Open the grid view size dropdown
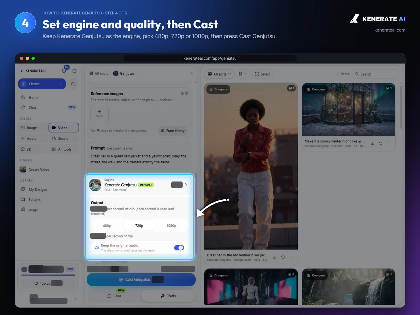Viewport: 420px width, 315px height. point(243,74)
